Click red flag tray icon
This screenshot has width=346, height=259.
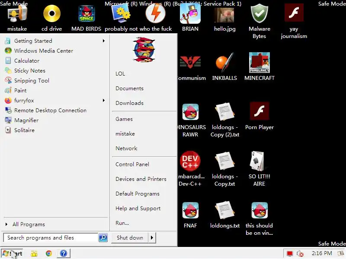pyautogui.click(x=289, y=254)
